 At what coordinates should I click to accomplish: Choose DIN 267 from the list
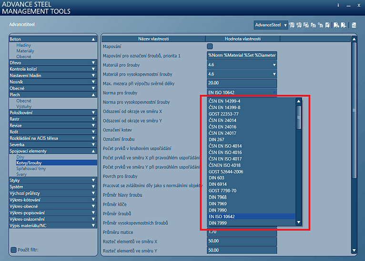[x=252, y=140]
